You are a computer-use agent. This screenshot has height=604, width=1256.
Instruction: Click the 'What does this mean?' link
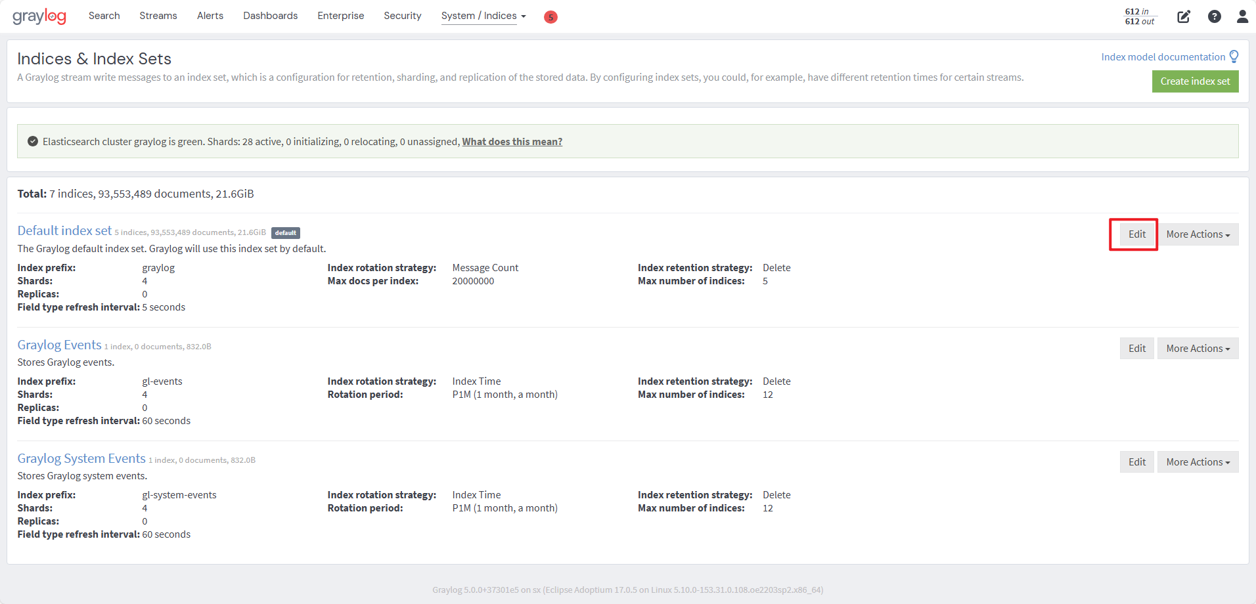(x=512, y=142)
